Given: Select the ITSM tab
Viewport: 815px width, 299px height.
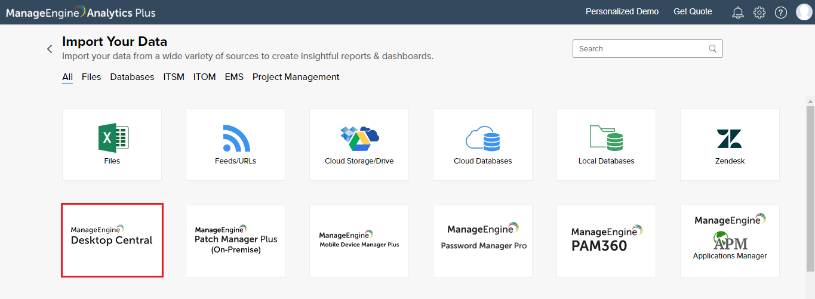Looking at the screenshot, I should tap(174, 77).
